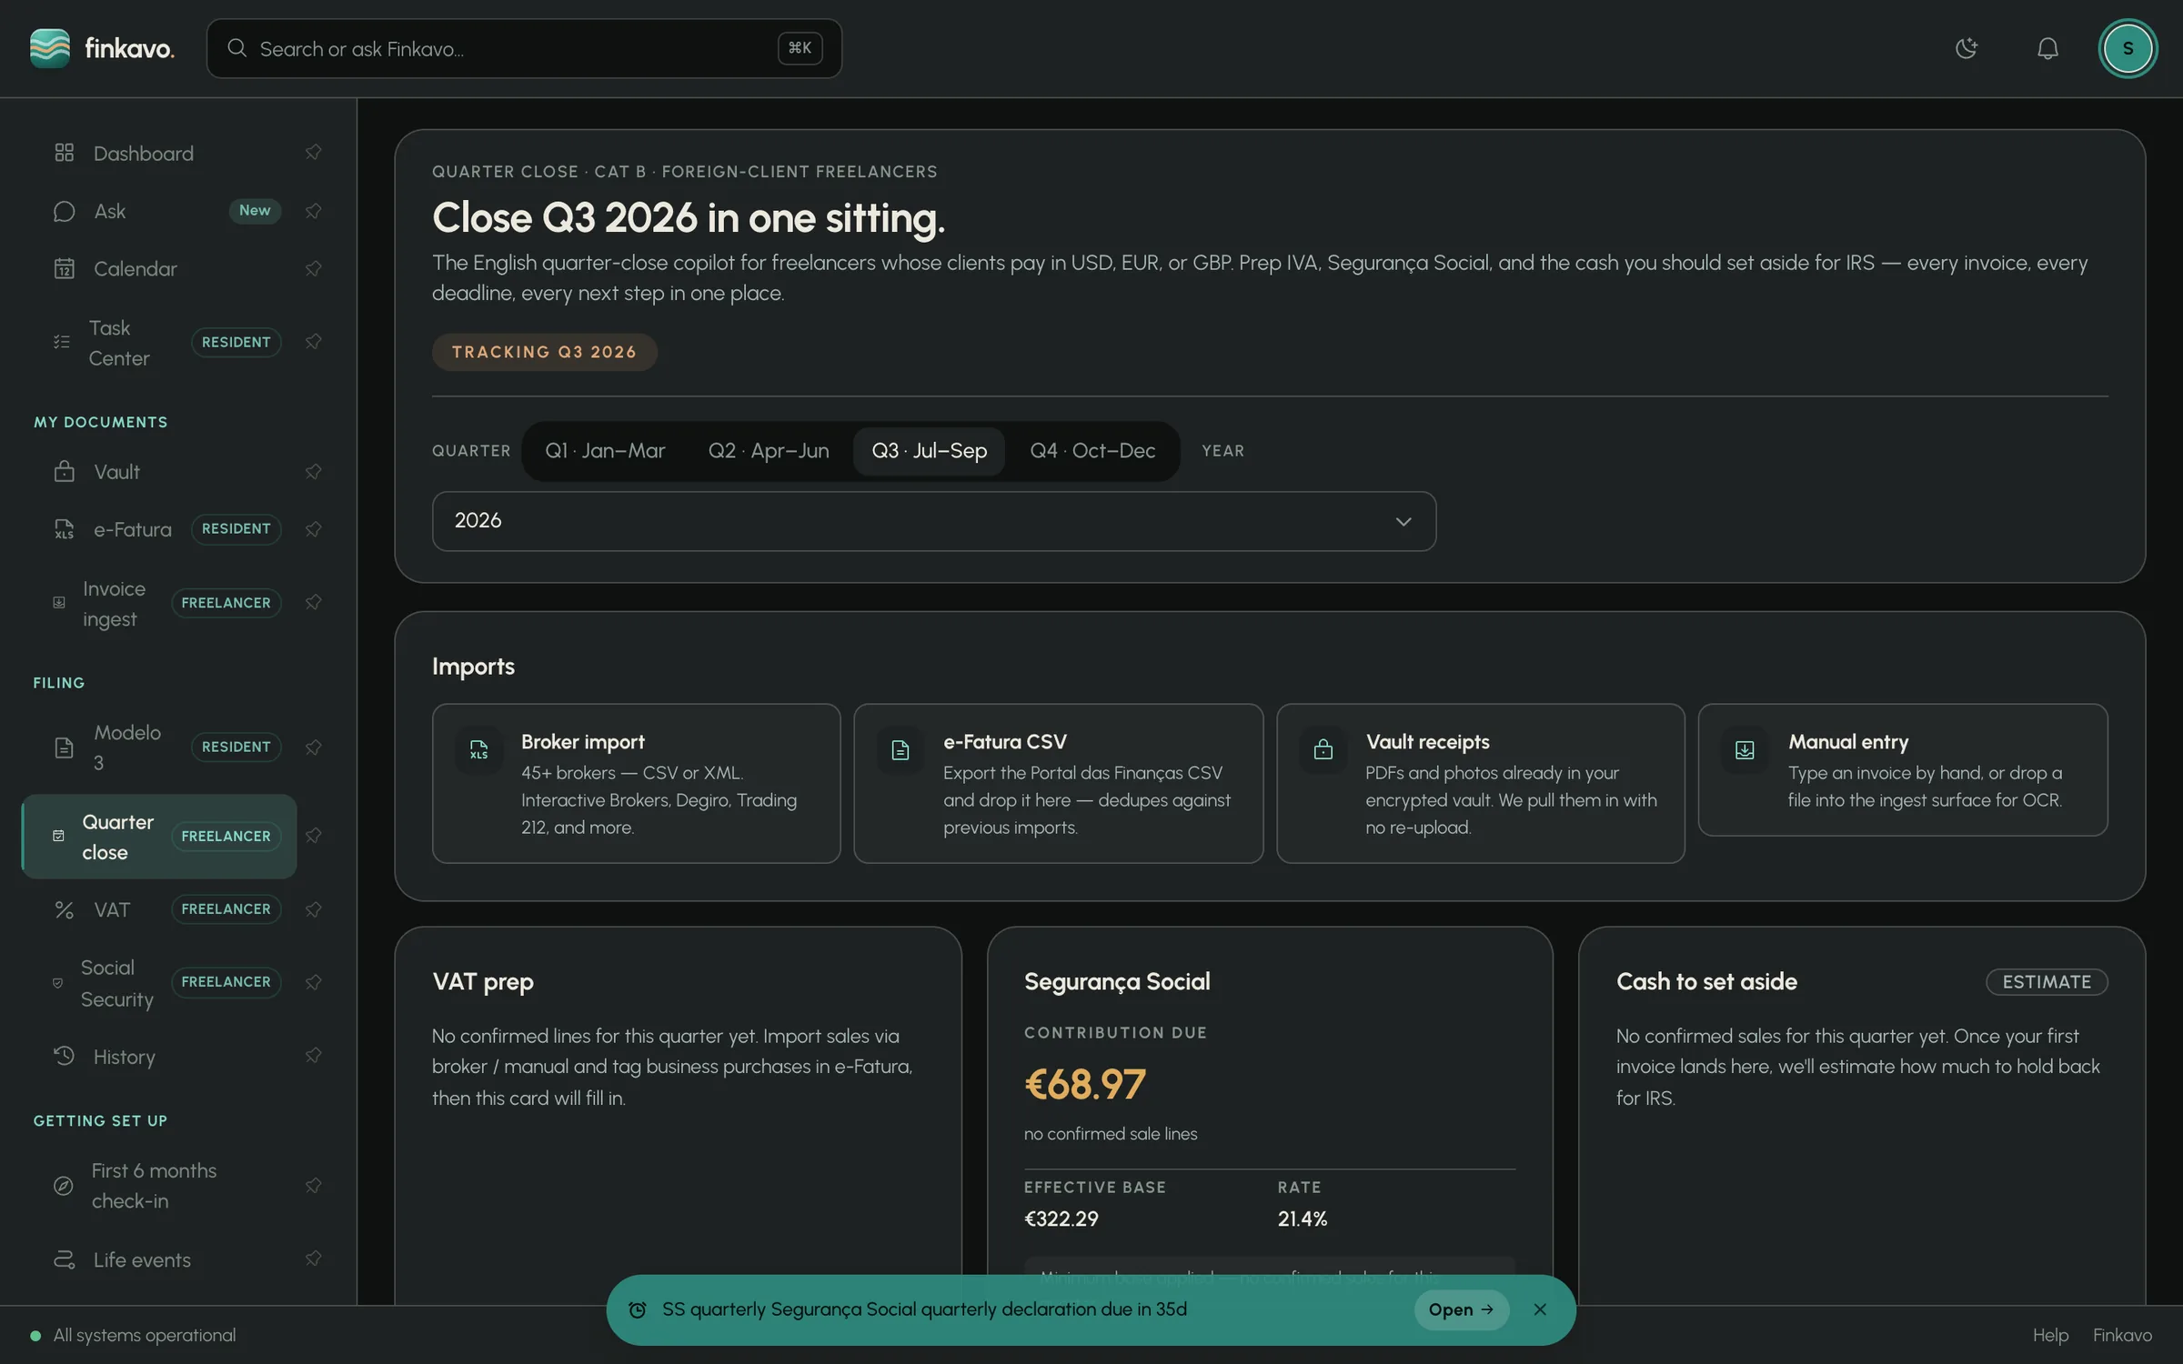Open the e-Fatura CSV import card
The height and width of the screenshot is (1364, 2183).
point(1058,783)
